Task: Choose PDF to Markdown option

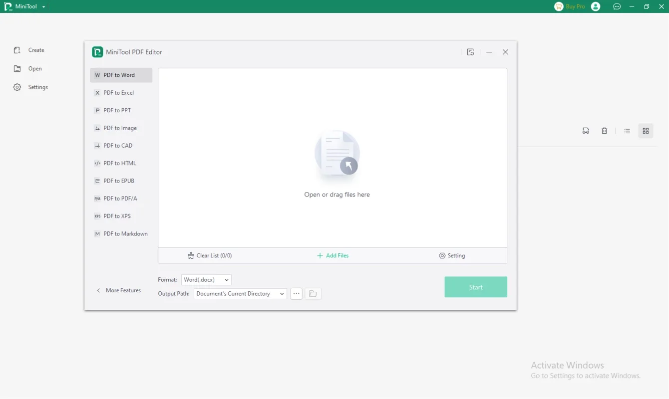Action: (121, 234)
